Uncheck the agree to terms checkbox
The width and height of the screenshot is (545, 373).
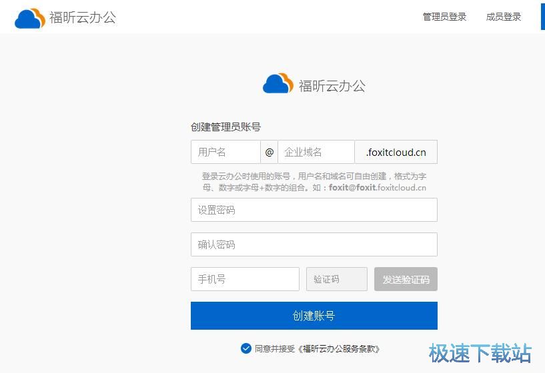coord(246,348)
